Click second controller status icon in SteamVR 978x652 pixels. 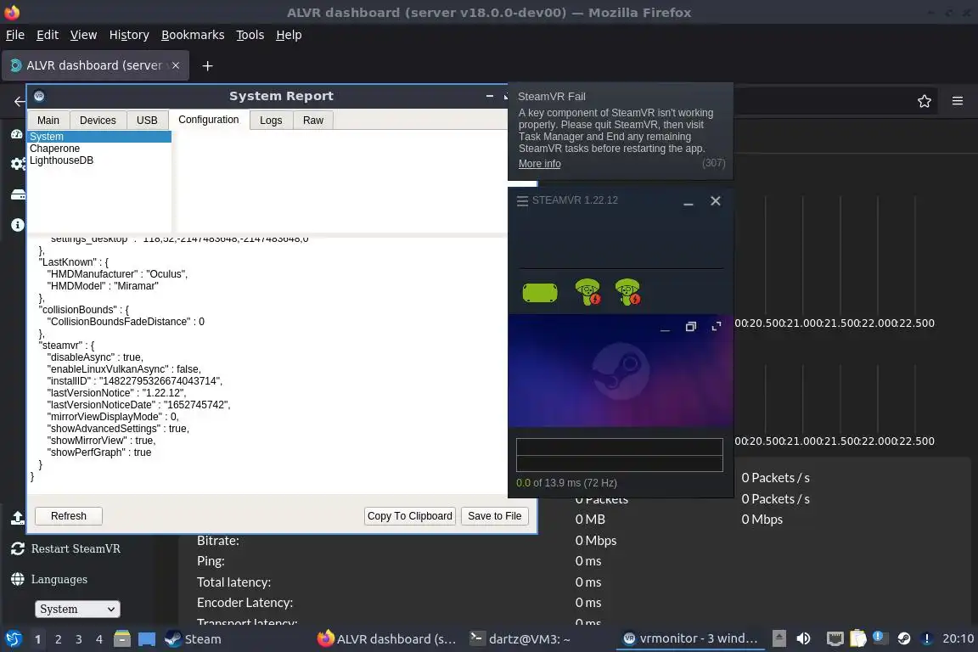coord(627,292)
